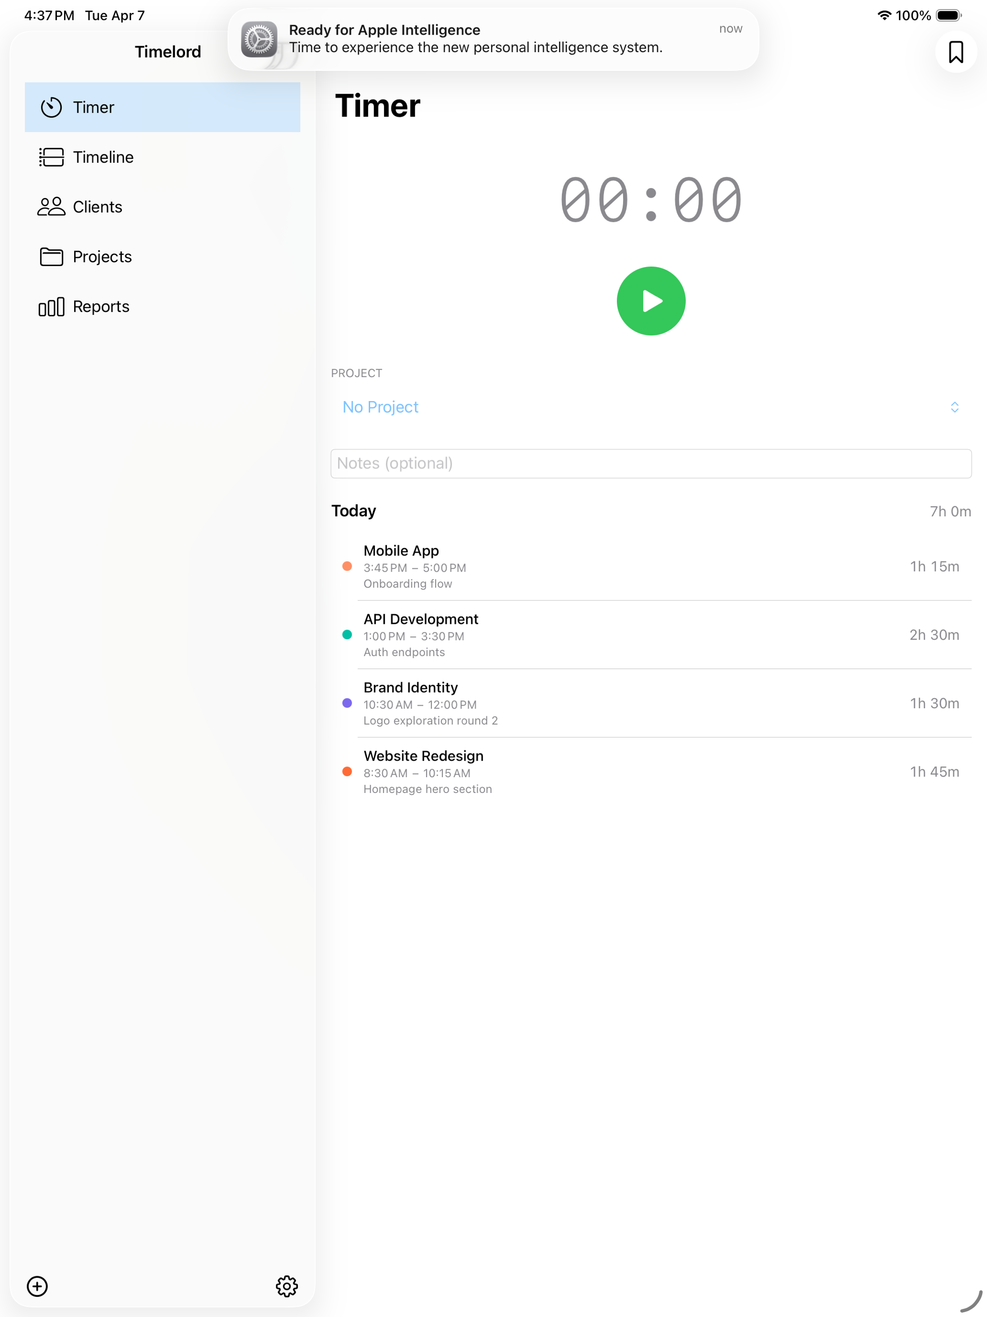
Task: Open the API Development time entry
Action: coord(651,635)
